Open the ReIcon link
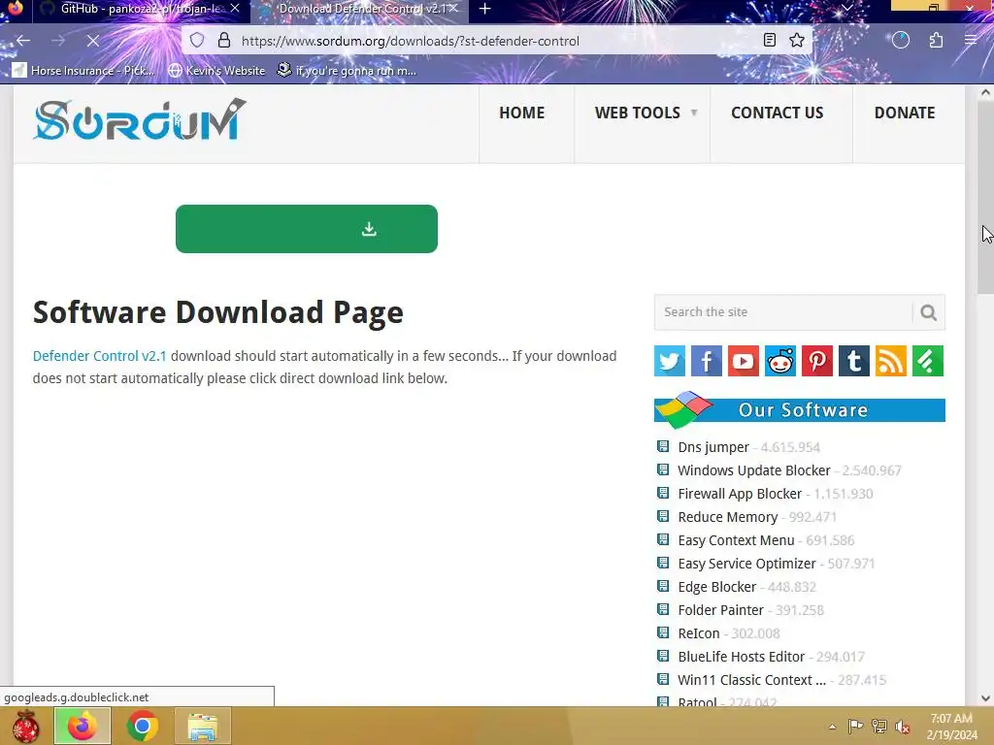 [699, 633]
